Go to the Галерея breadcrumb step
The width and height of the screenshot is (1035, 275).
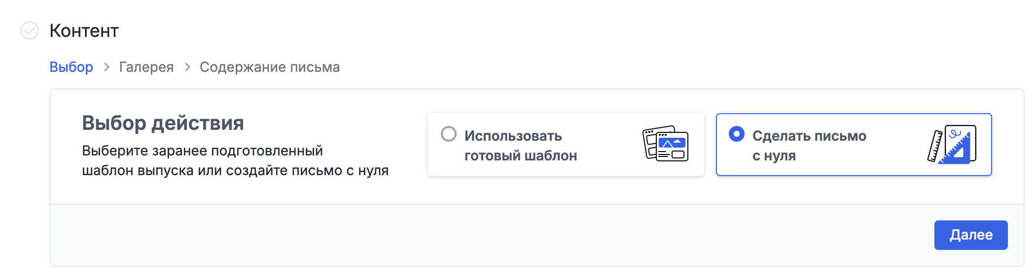tap(146, 67)
